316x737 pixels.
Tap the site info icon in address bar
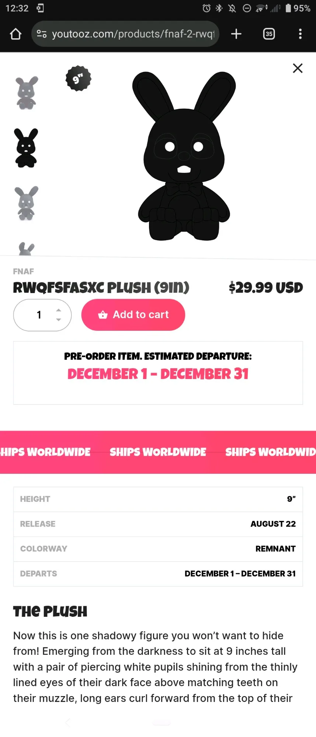(42, 34)
